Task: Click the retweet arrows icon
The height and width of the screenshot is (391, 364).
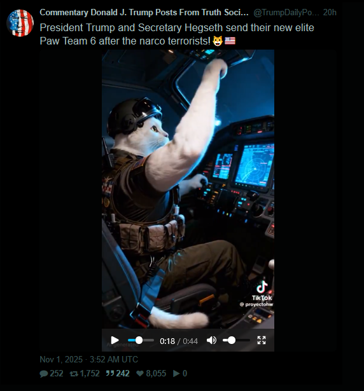Action: point(74,374)
